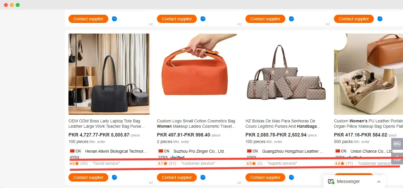Open the RFQ panel on the right edge

397,144
